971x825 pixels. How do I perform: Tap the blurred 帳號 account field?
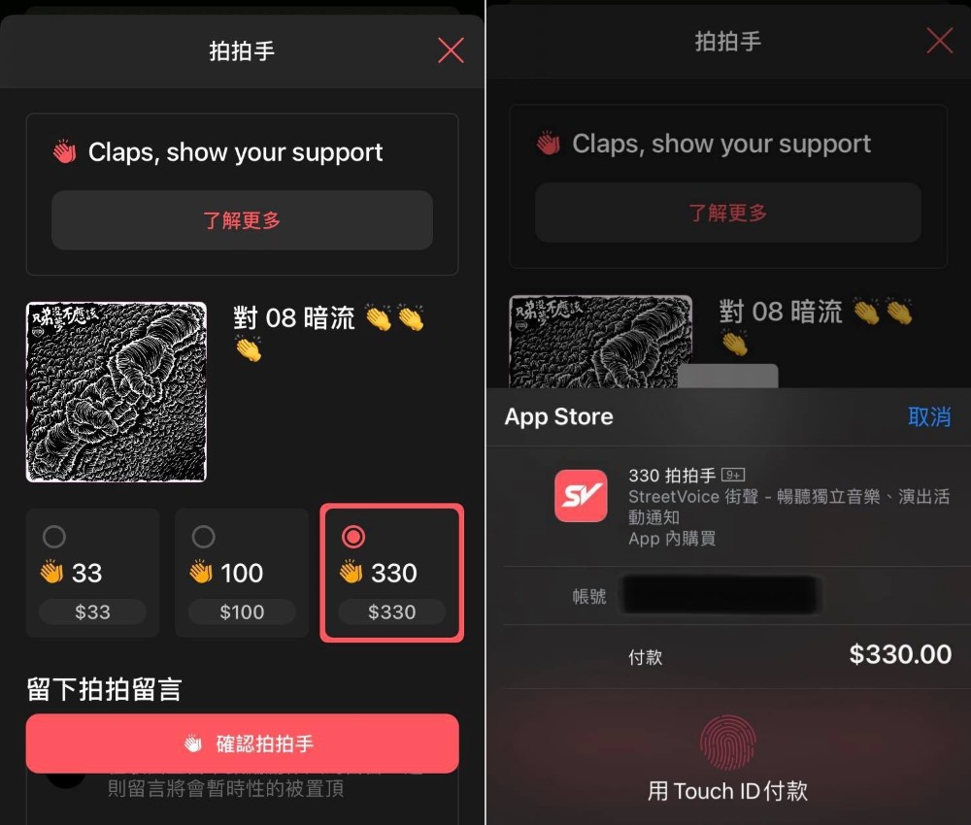click(720, 595)
